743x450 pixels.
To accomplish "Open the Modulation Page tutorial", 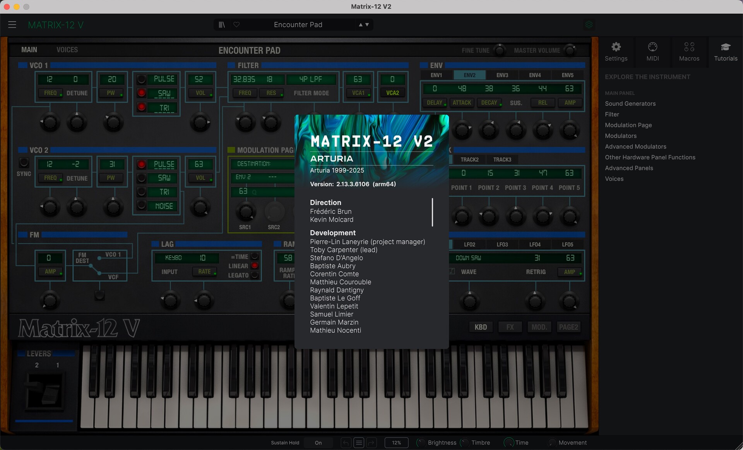I will pyautogui.click(x=628, y=125).
